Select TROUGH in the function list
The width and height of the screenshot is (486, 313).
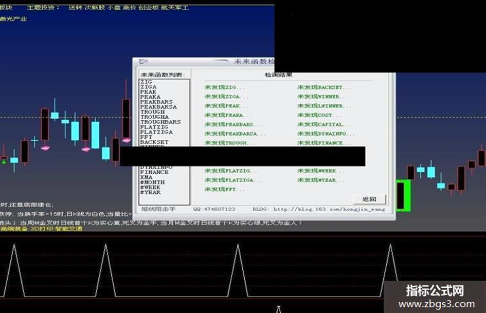coord(153,112)
